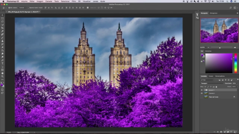Toggle lock transparent pixels icon
Screen dimensions: 239x134
(x=205, y=87)
